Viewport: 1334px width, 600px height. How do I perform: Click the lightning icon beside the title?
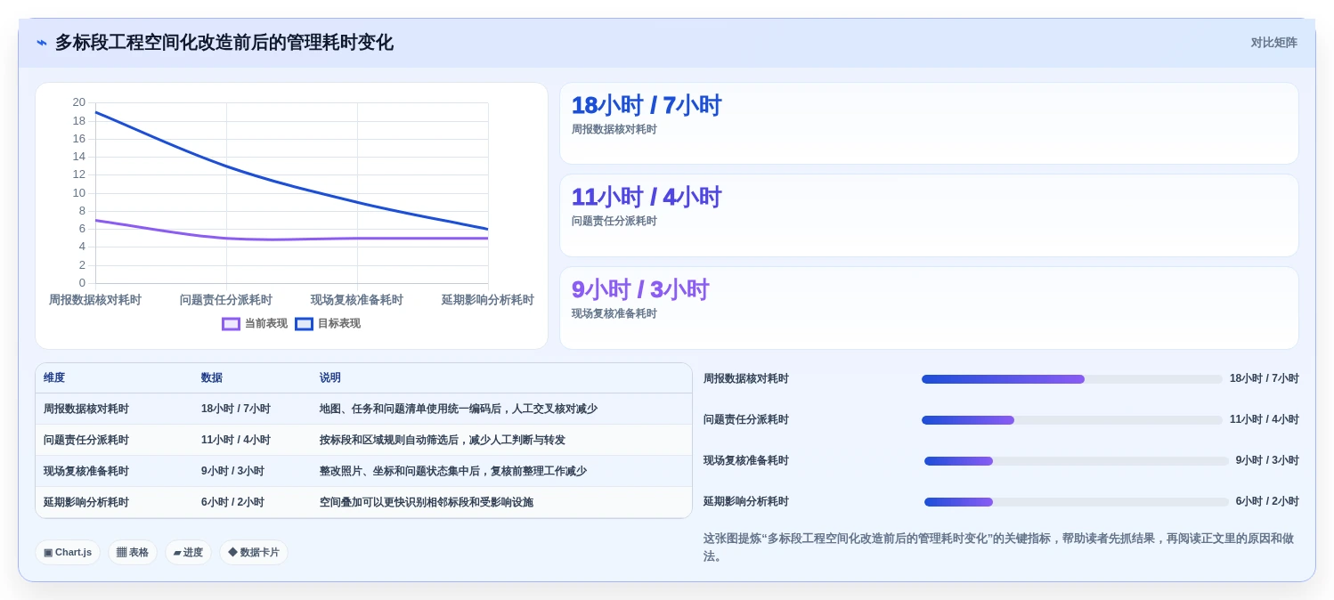pyautogui.click(x=42, y=43)
